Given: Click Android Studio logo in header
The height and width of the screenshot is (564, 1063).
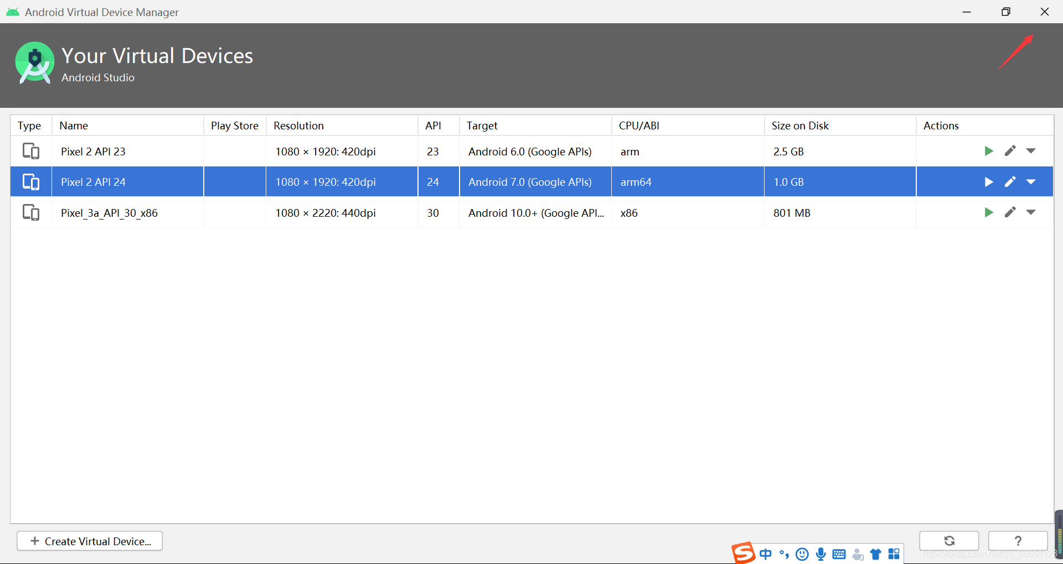Looking at the screenshot, I should pyautogui.click(x=35, y=62).
